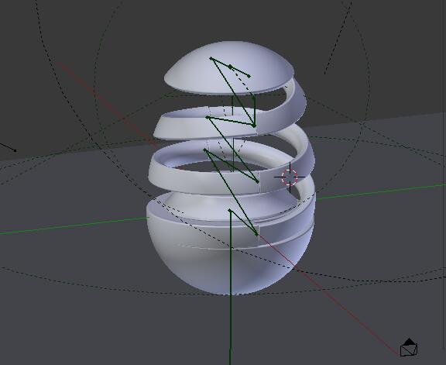Click bone joint at lowest ring's cut edge
The image size is (446, 365).
point(257,235)
